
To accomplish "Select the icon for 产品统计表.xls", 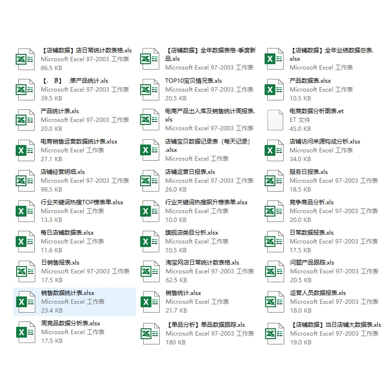I will (25, 120).
